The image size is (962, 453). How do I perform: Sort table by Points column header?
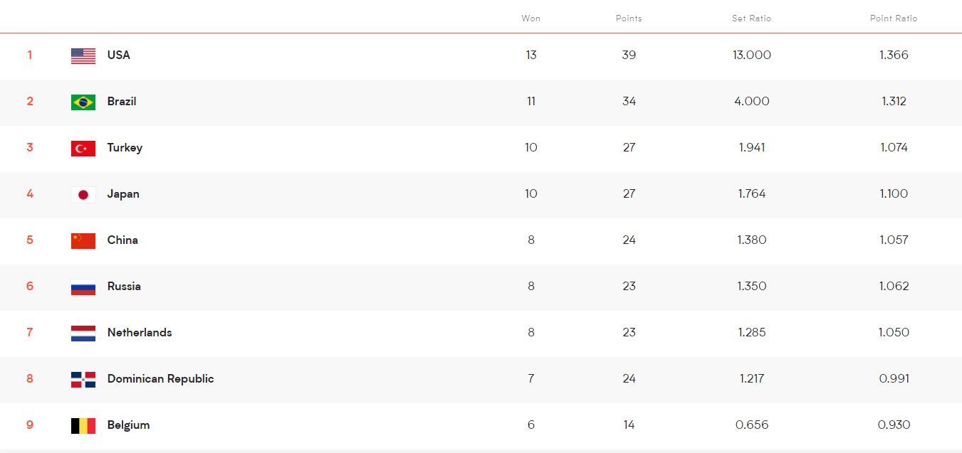pyautogui.click(x=629, y=18)
